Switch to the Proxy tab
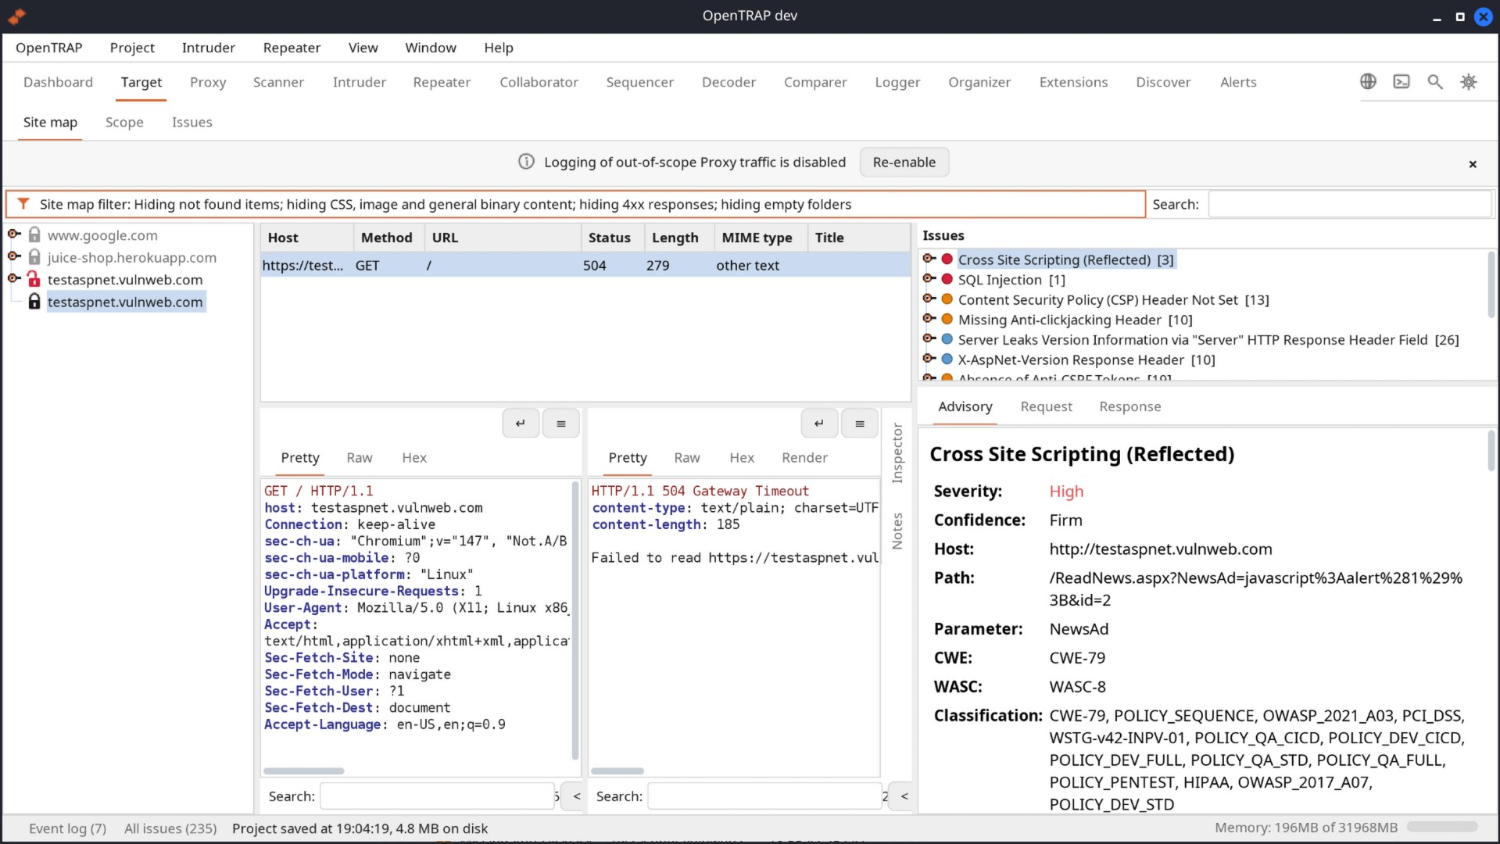The width and height of the screenshot is (1500, 844). [x=208, y=82]
